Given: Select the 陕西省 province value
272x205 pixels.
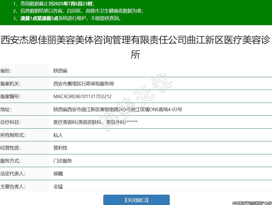Looking at the screenshot, I should (60, 71).
